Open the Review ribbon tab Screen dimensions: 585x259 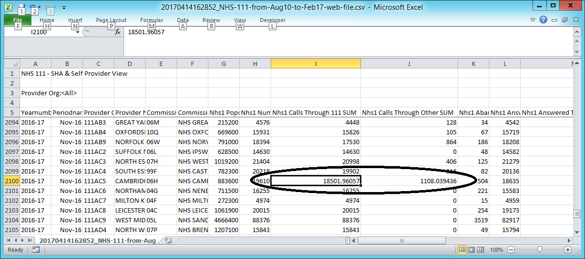click(x=211, y=20)
